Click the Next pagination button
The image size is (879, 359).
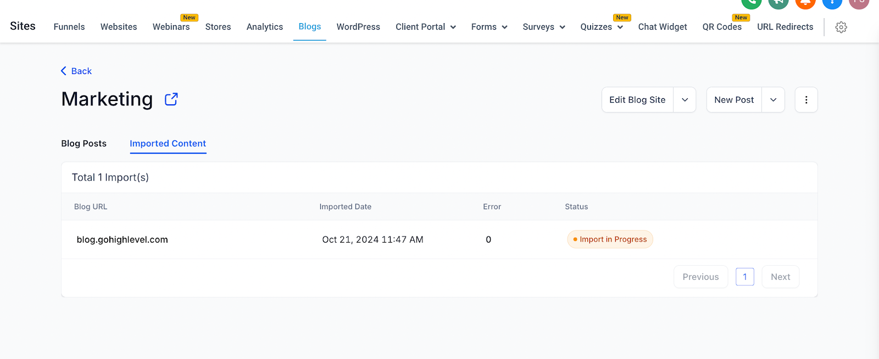pyautogui.click(x=780, y=277)
